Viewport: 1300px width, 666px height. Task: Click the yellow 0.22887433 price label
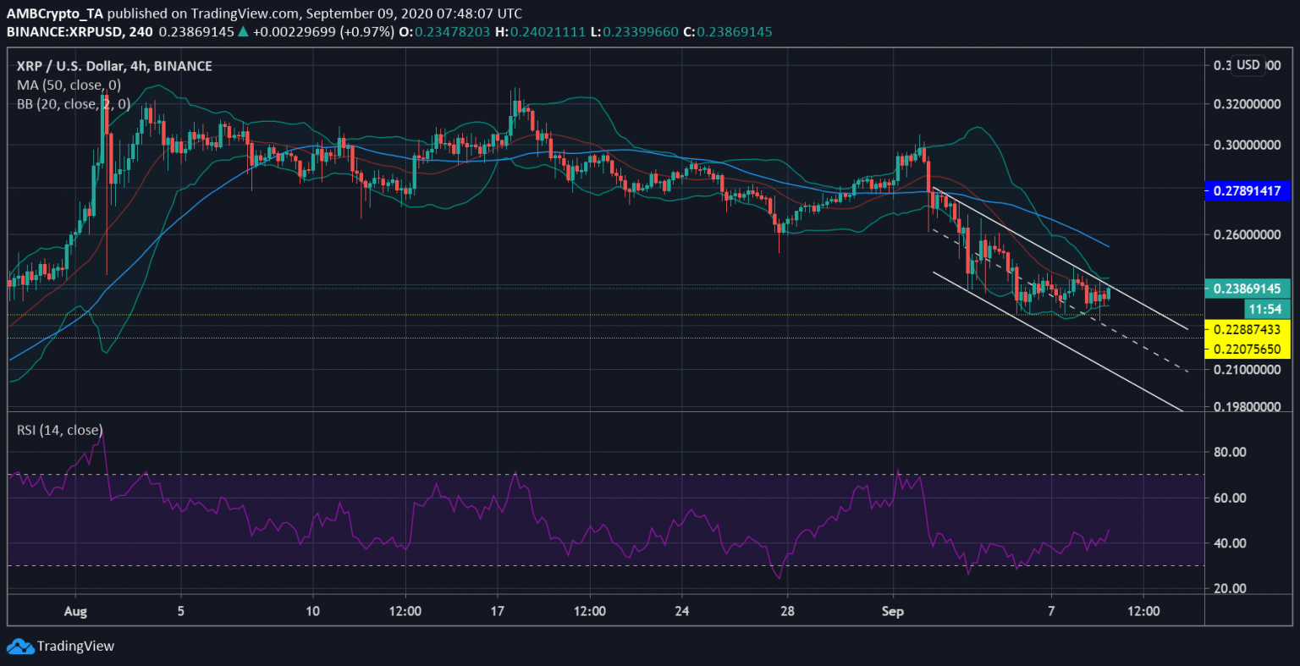(1247, 329)
